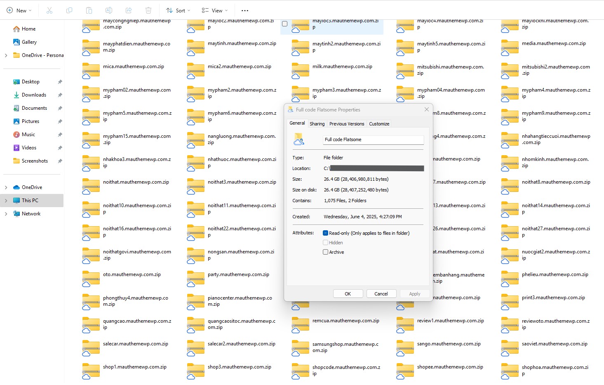The width and height of the screenshot is (604, 385).
Task: Select phelieu.mauthemewp.com.zip file name
Action: click(x=555, y=274)
